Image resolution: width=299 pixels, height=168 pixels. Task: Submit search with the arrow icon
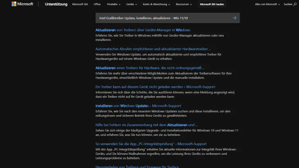pyautogui.click(x=234, y=18)
